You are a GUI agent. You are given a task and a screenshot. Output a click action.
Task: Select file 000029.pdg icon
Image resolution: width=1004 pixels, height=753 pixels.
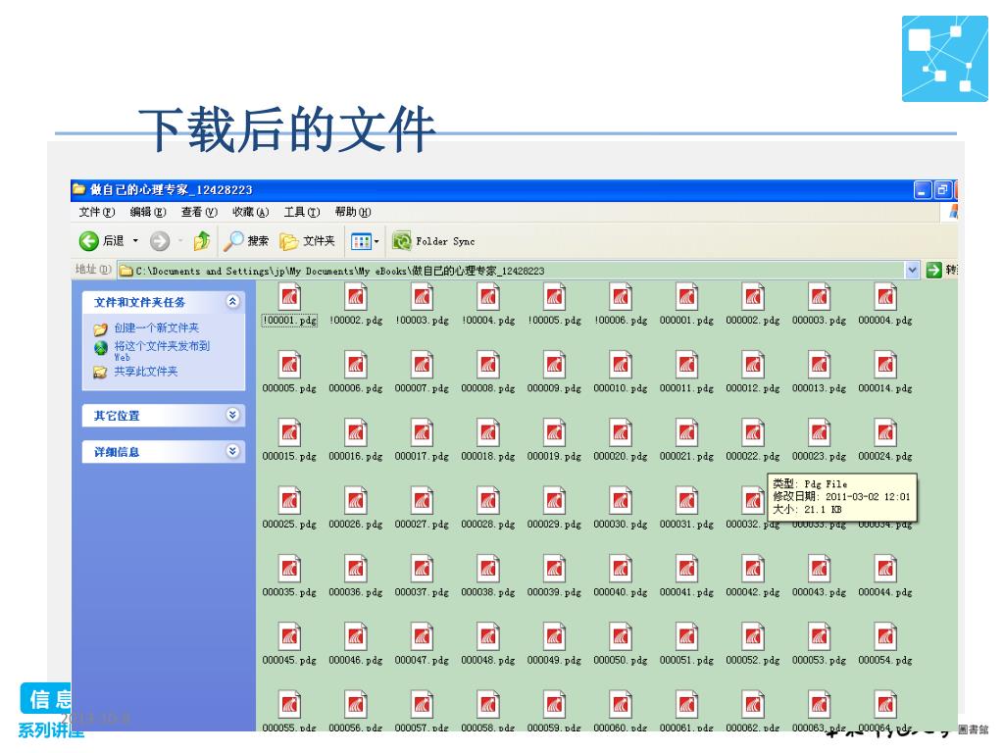point(555,501)
